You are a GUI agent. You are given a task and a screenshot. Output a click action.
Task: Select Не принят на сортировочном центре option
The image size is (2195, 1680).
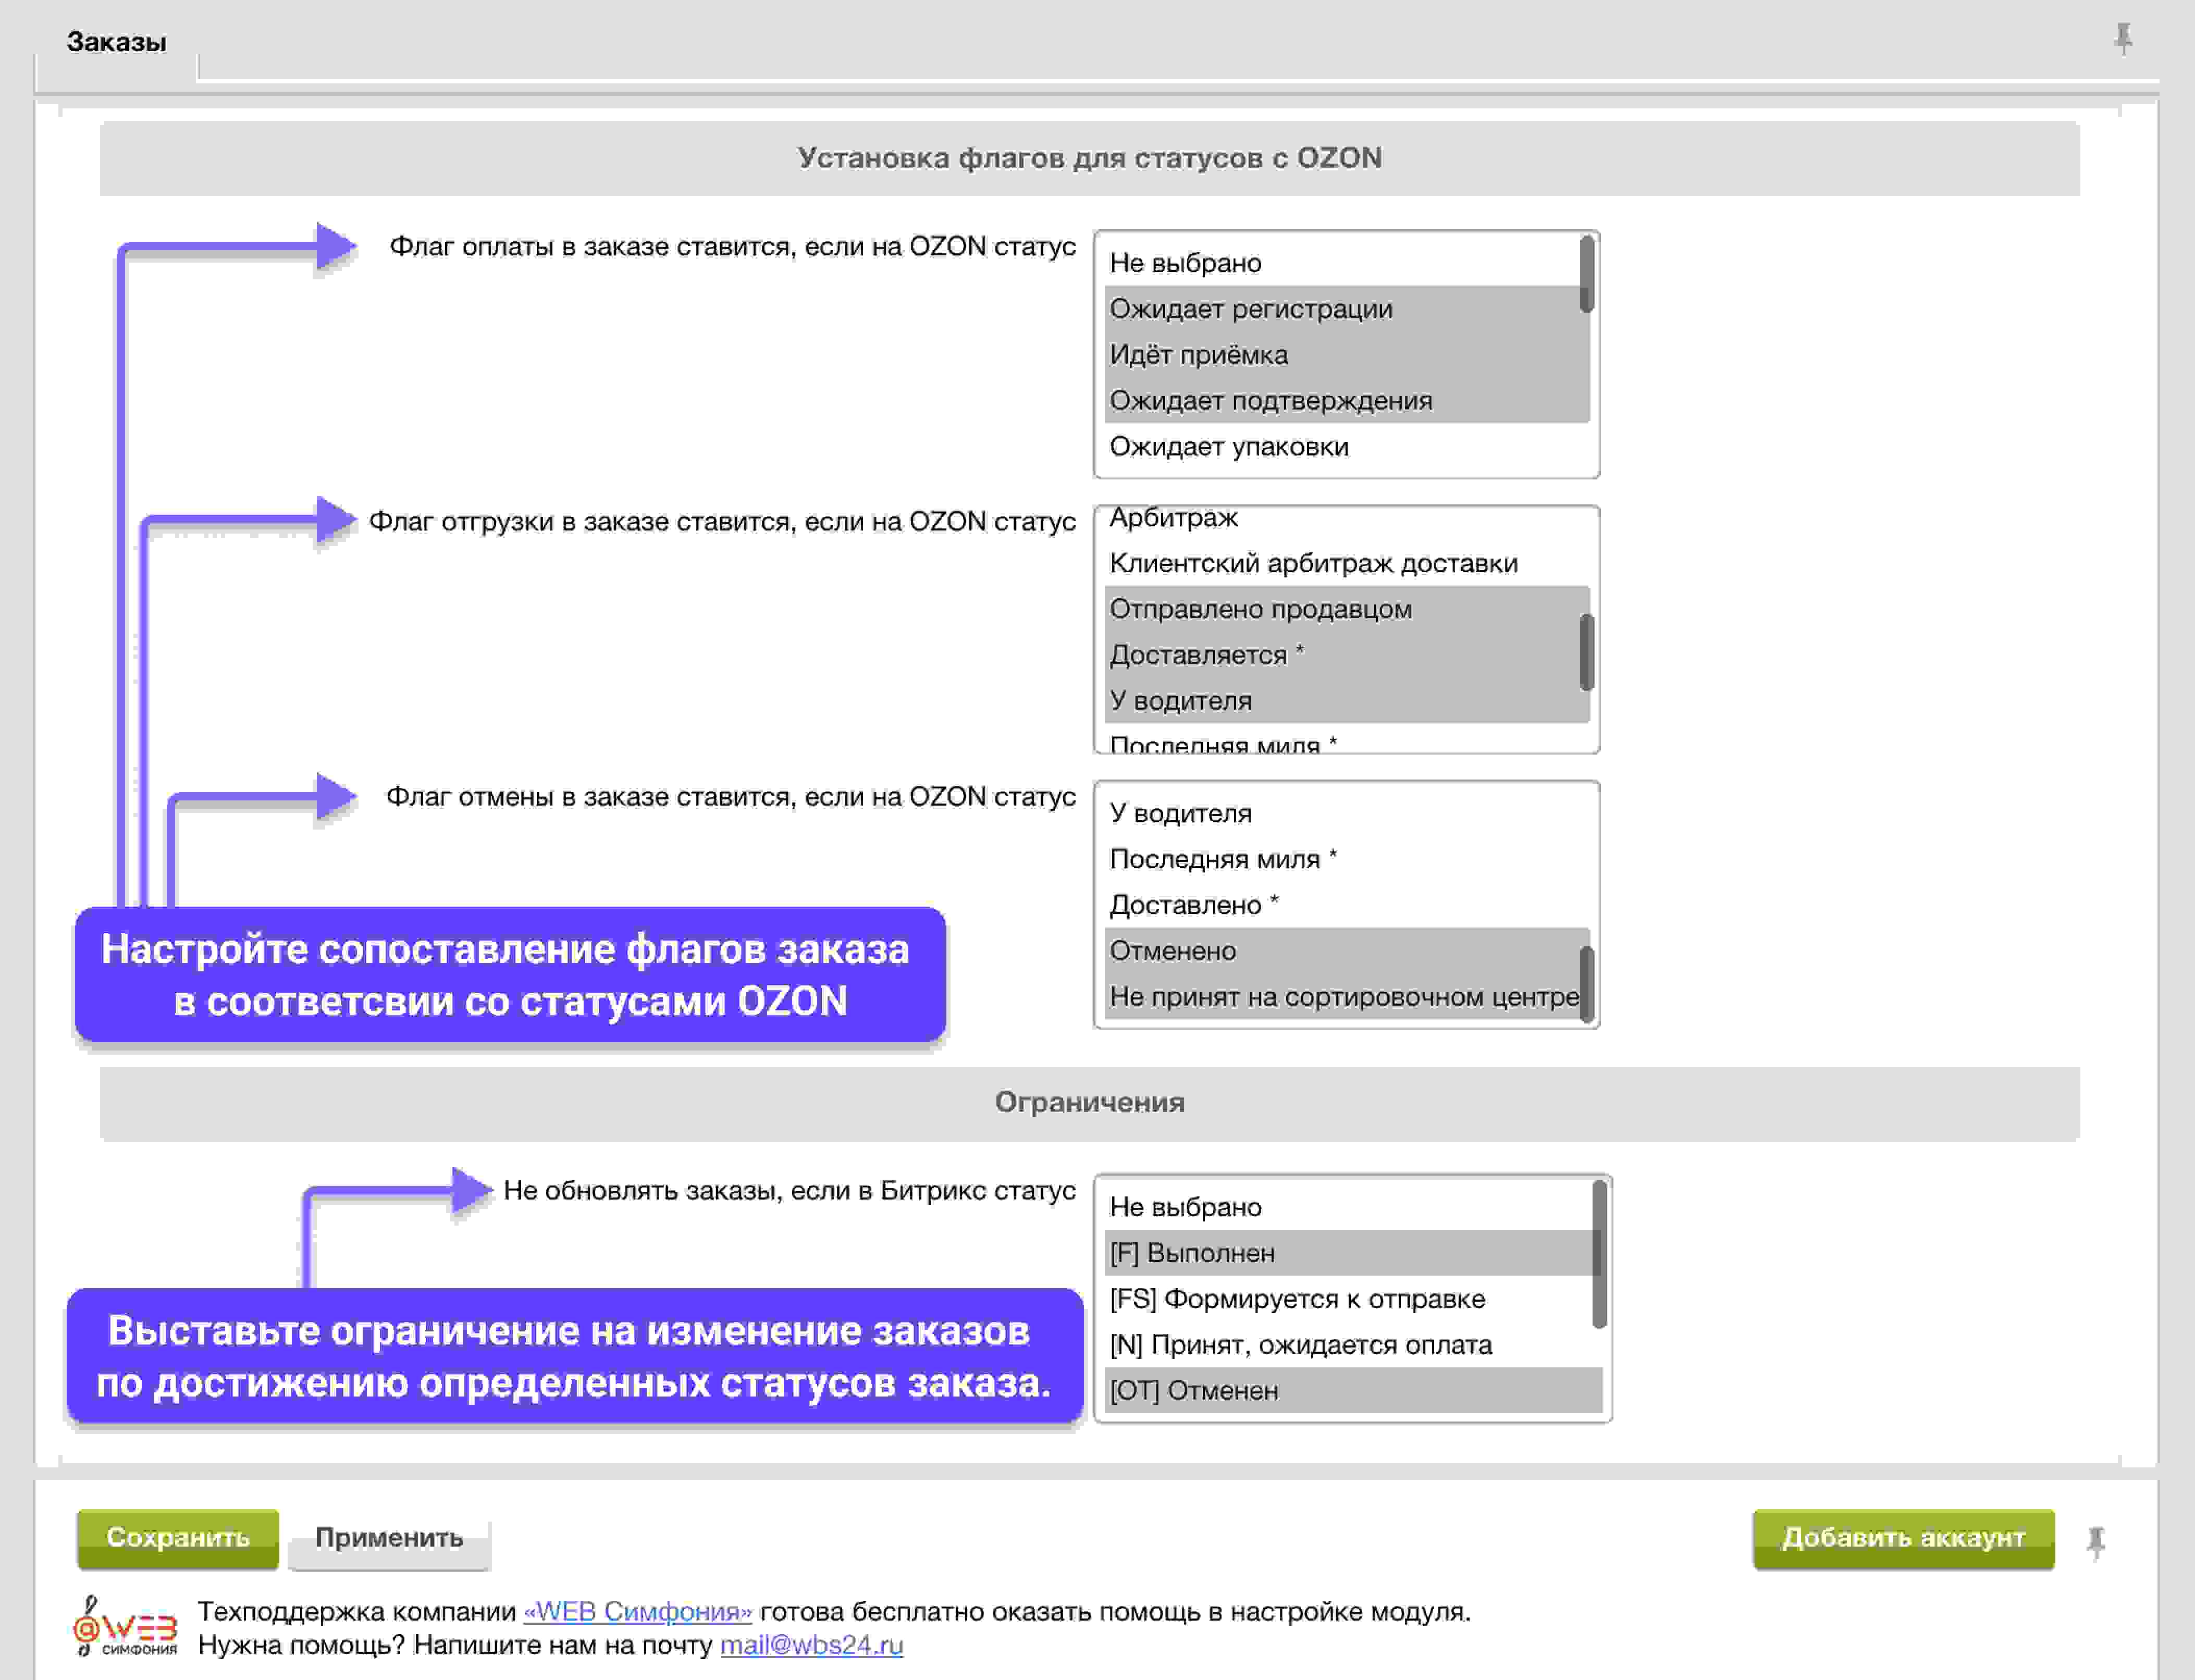pos(1342,997)
